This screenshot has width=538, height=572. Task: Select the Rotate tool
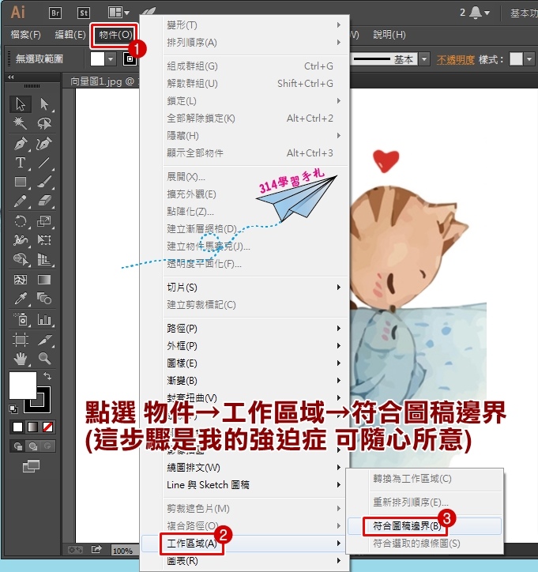tap(21, 221)
